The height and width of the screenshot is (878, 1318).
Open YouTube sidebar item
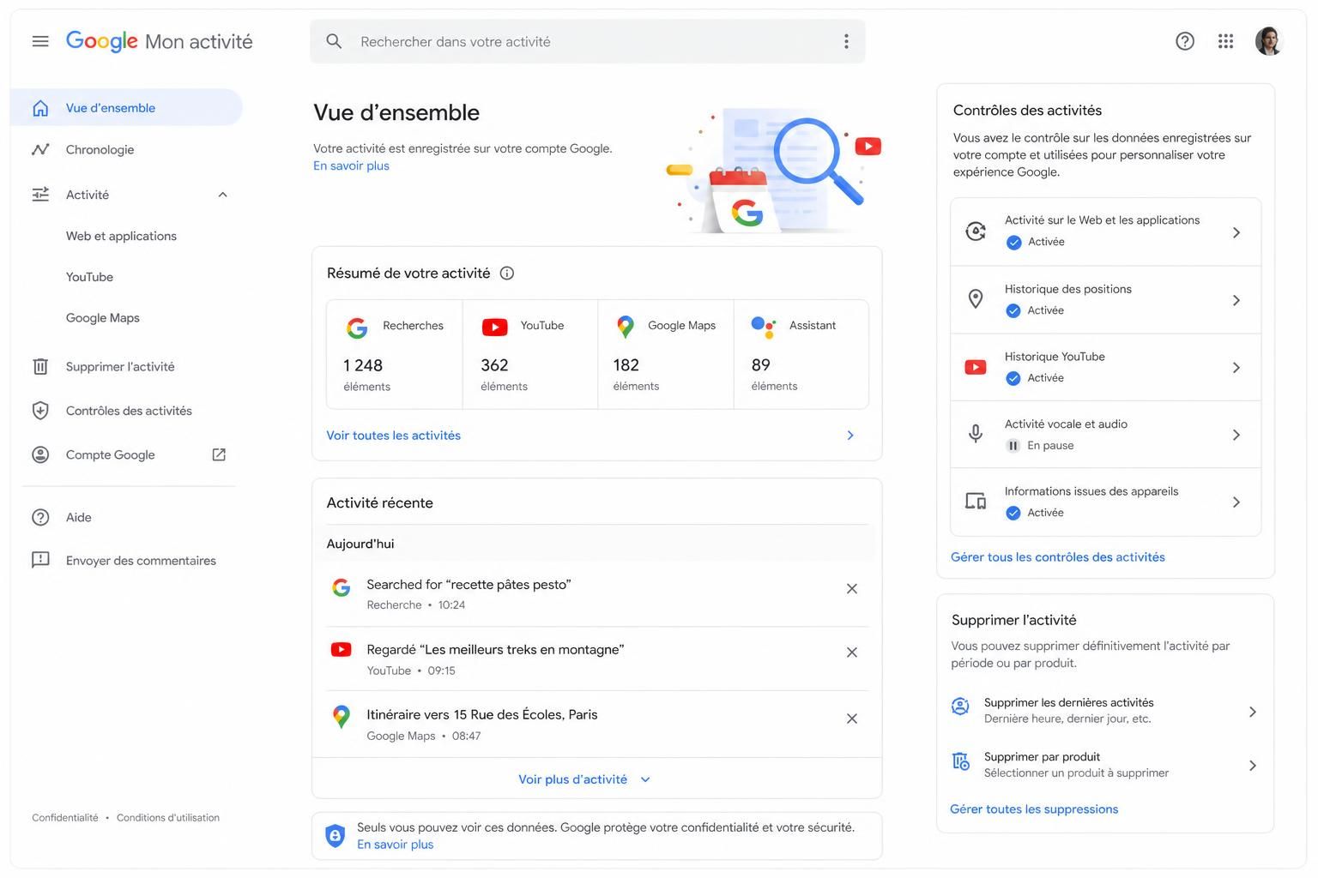click(89, 277)
